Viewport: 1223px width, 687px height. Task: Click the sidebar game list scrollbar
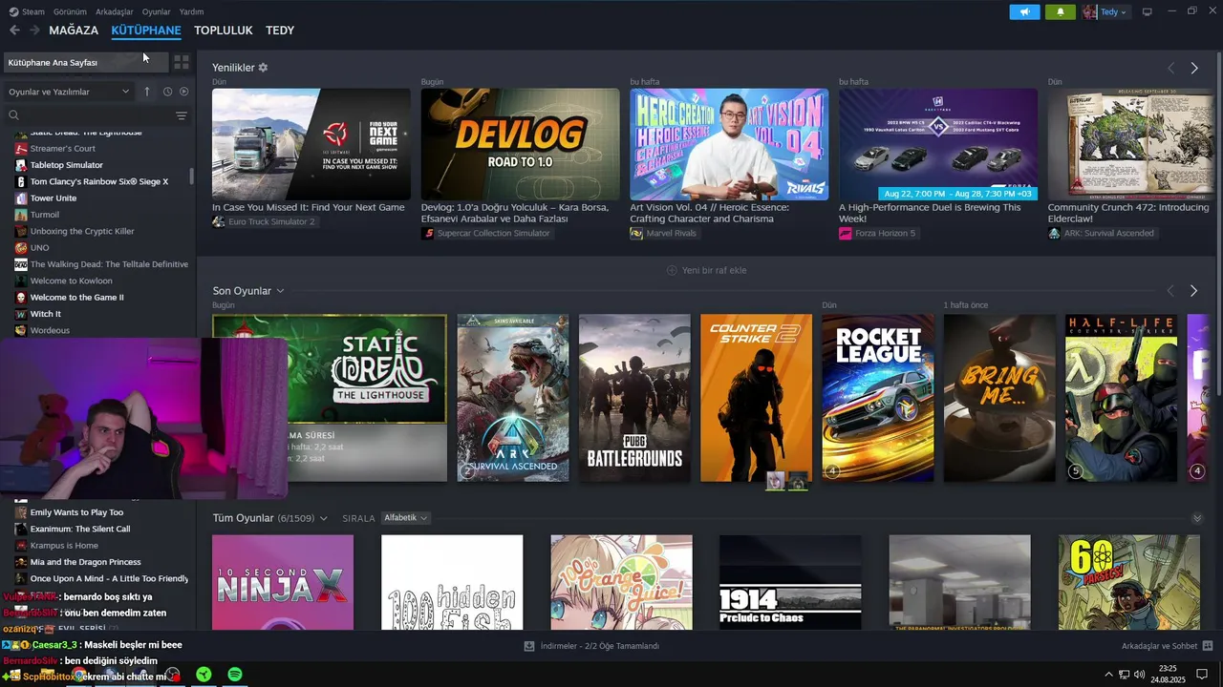pos(192,177)
